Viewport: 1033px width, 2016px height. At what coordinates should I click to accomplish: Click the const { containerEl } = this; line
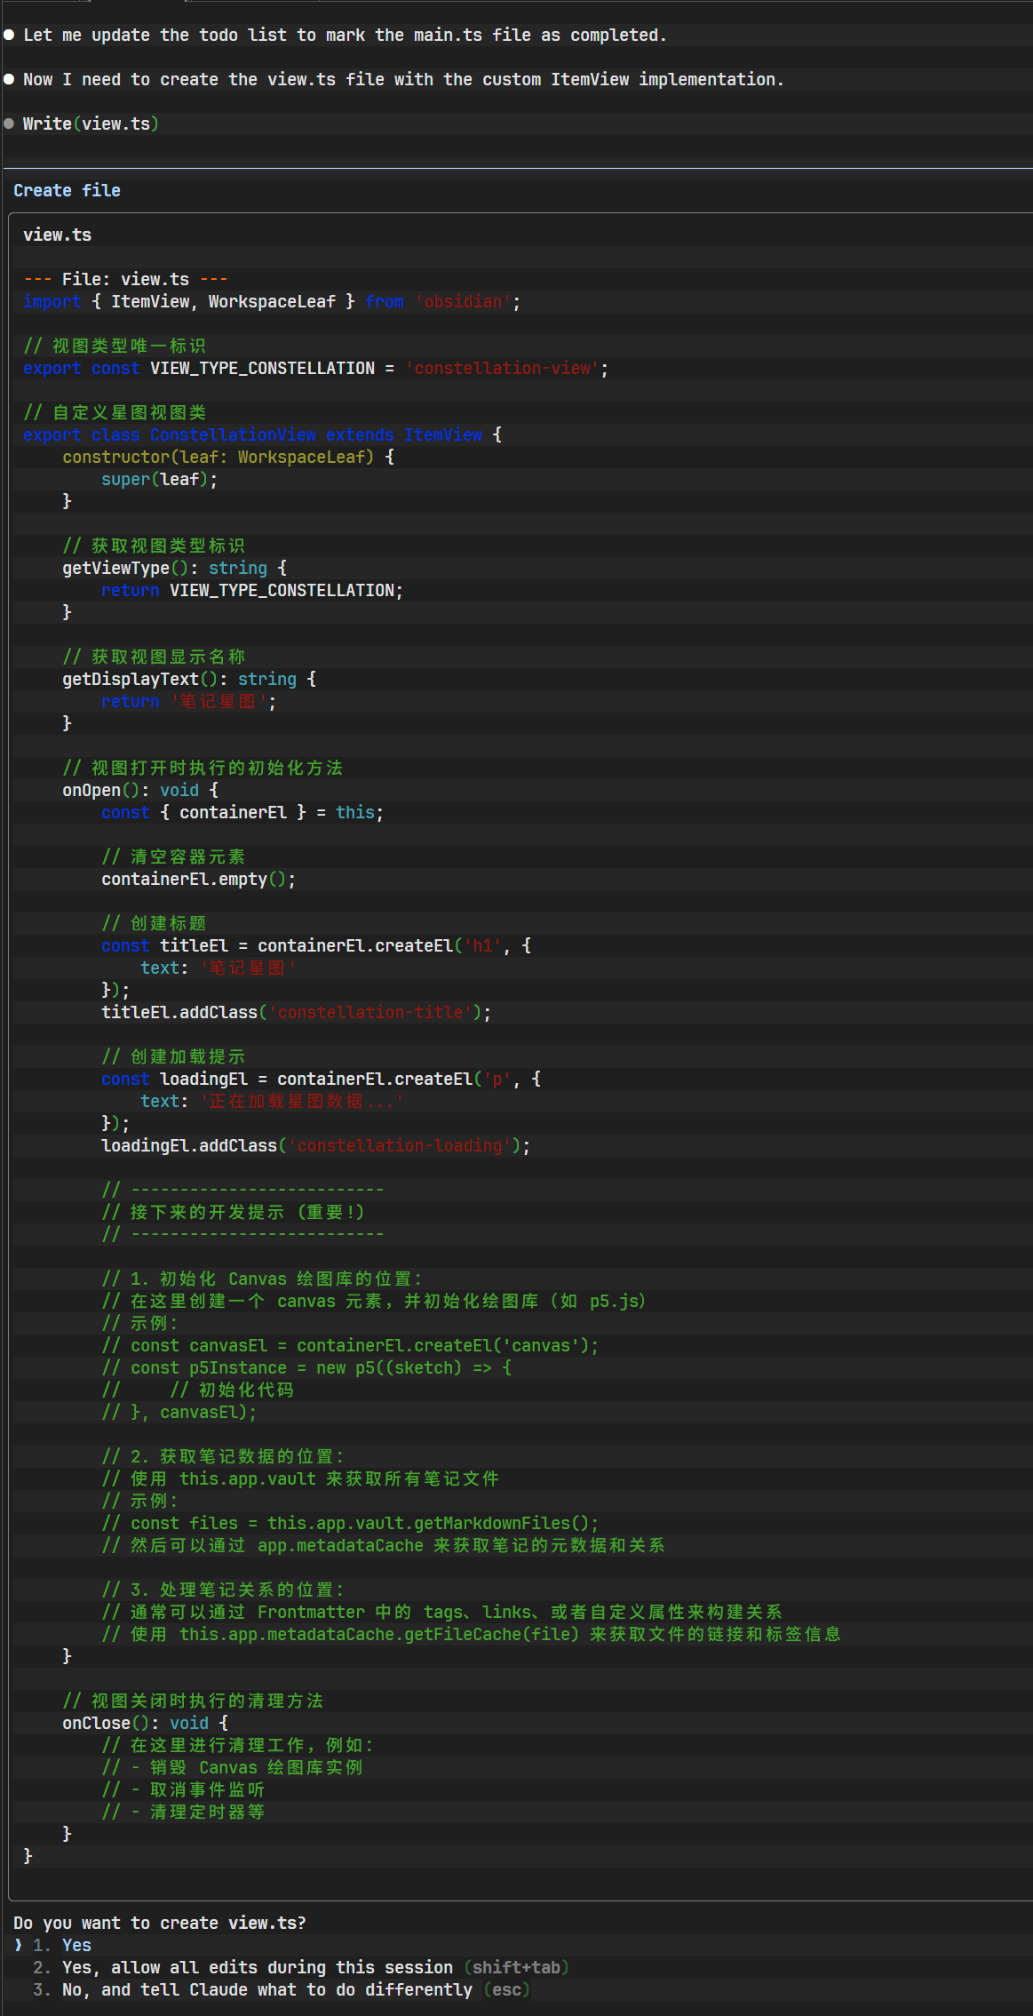pos(242,812)
